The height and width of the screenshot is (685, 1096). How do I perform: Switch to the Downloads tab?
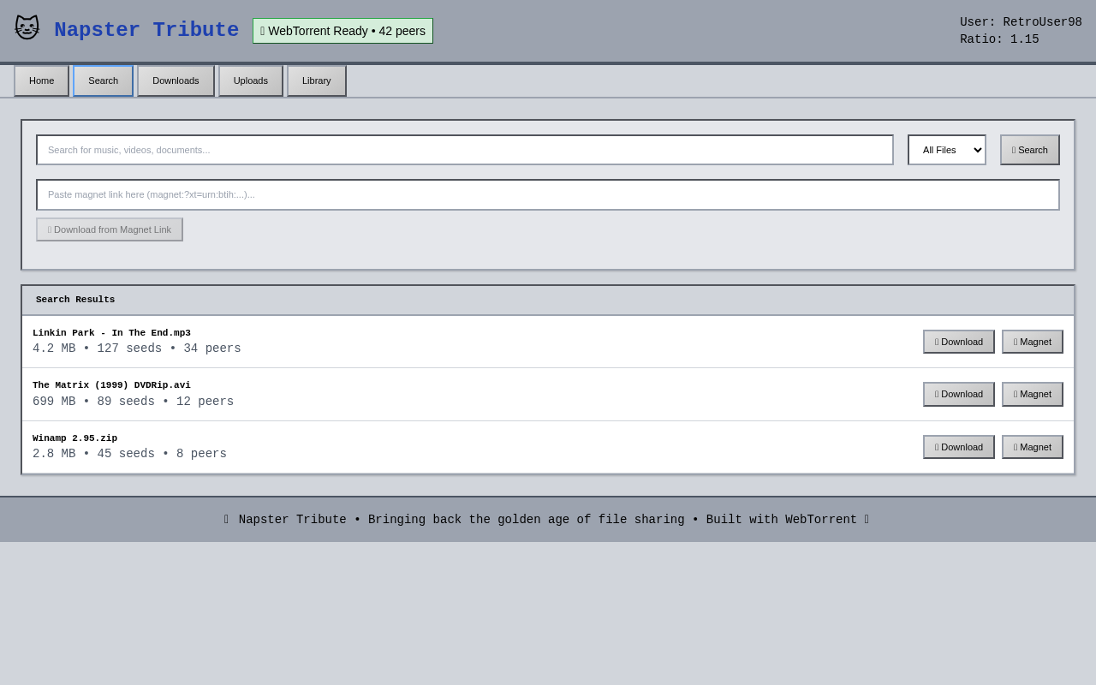click(x=176, y=80)
